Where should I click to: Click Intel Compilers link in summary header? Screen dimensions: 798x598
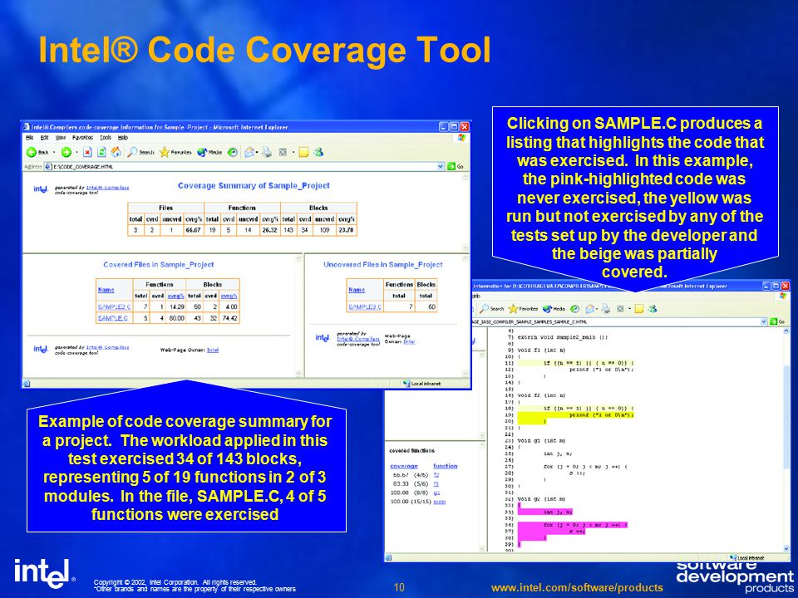pos(108,188)
